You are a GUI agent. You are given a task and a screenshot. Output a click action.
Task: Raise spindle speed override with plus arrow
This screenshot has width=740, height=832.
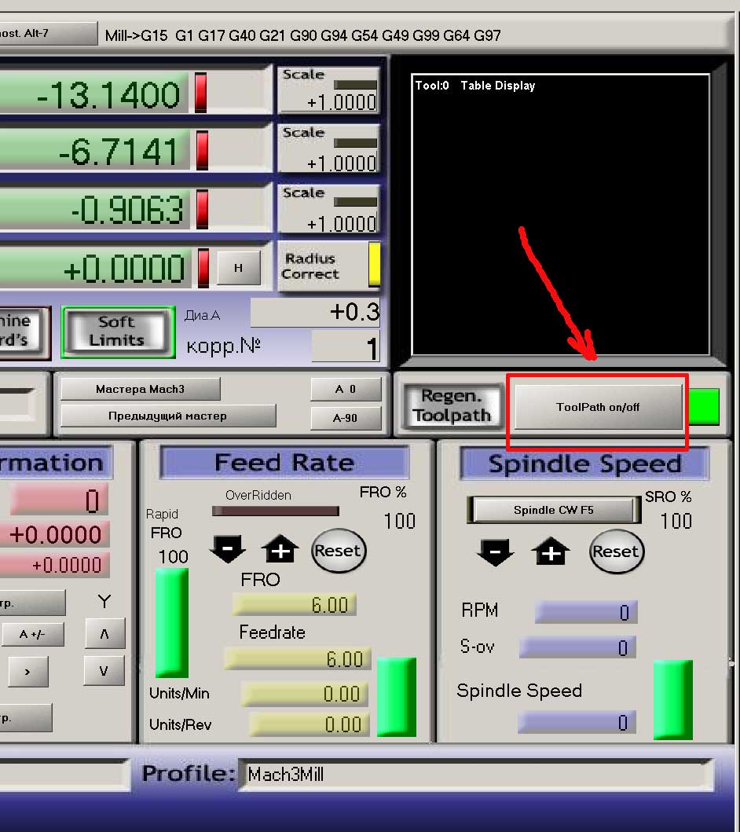click(551, 552)
